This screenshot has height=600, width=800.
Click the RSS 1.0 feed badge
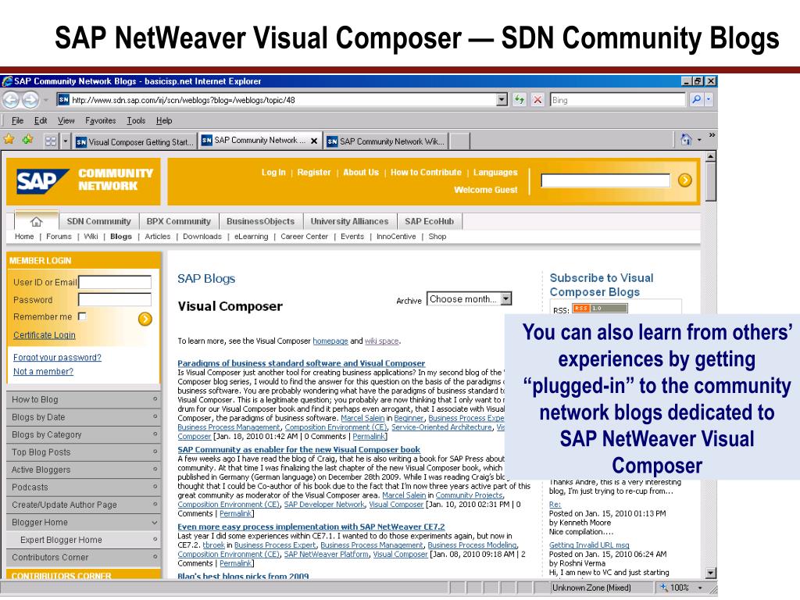pos(599,308)
